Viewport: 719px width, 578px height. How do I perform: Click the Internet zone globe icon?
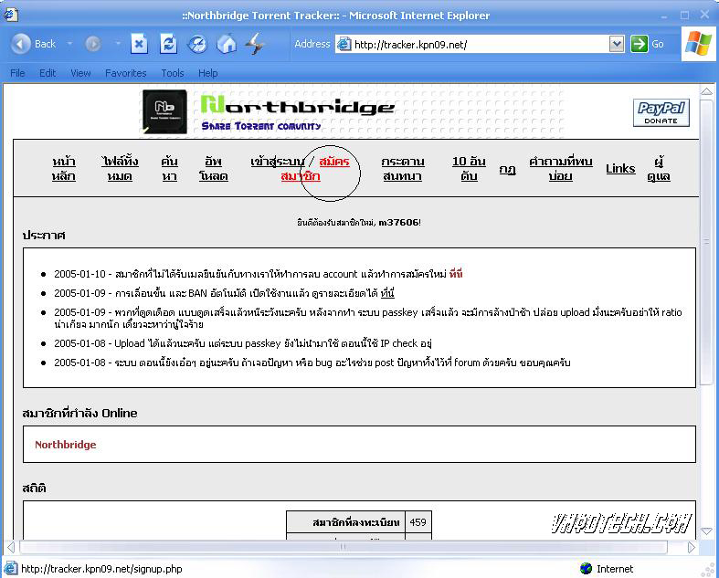(x=586, y=568)
